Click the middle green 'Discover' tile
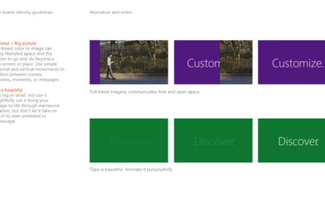The image size is (325, 205). [213, 141]
